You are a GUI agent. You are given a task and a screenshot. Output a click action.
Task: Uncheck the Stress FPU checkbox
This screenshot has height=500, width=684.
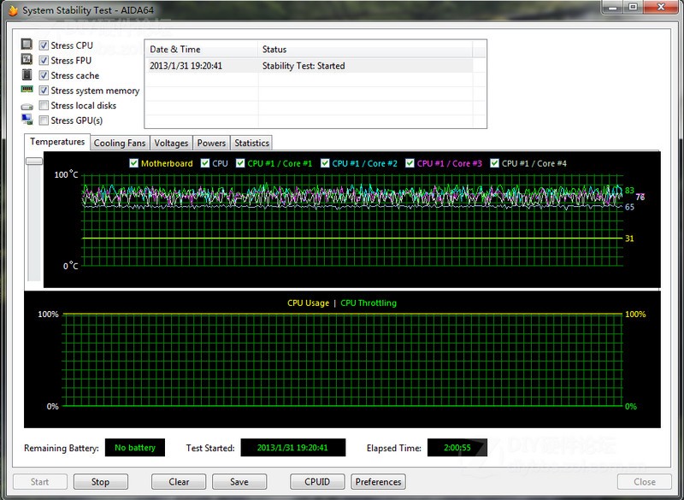[44, 61]
